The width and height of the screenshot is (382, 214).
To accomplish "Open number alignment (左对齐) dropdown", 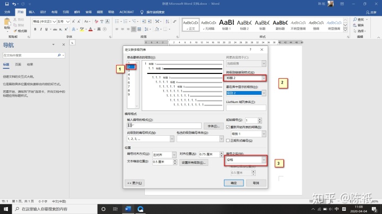I will coord(174,154).
